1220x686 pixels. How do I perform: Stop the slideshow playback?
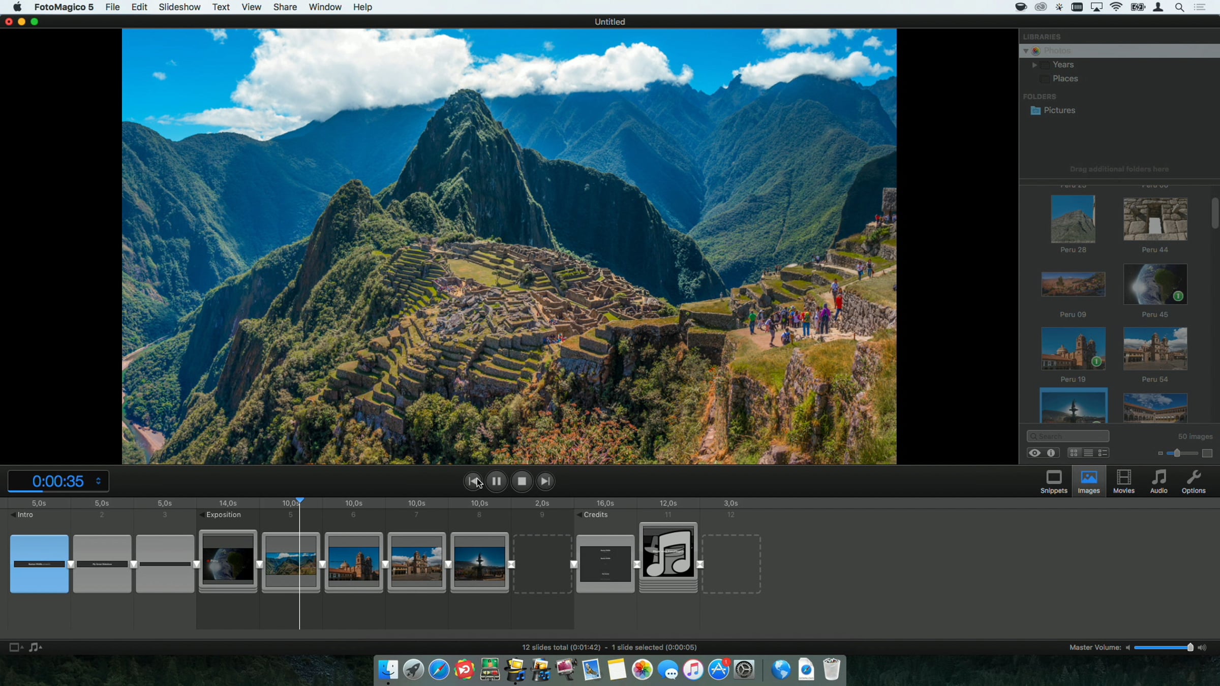(522, 481)
